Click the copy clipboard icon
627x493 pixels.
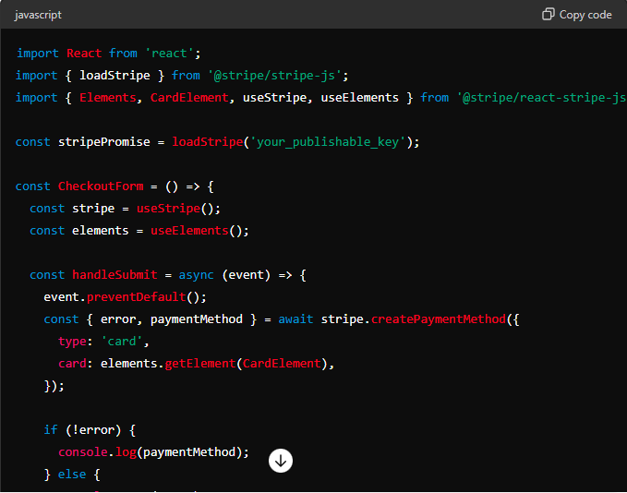click(x=549, y=15)
